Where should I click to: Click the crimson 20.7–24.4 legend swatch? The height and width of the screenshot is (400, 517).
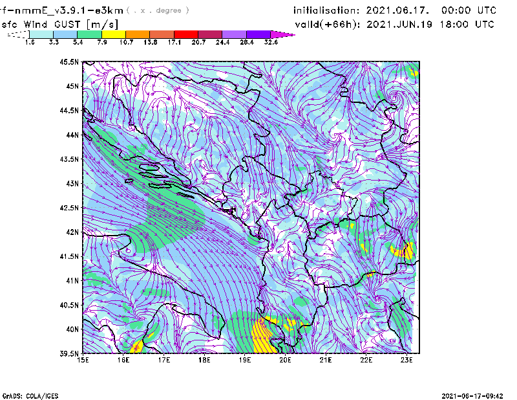click(x=210, y=34)
